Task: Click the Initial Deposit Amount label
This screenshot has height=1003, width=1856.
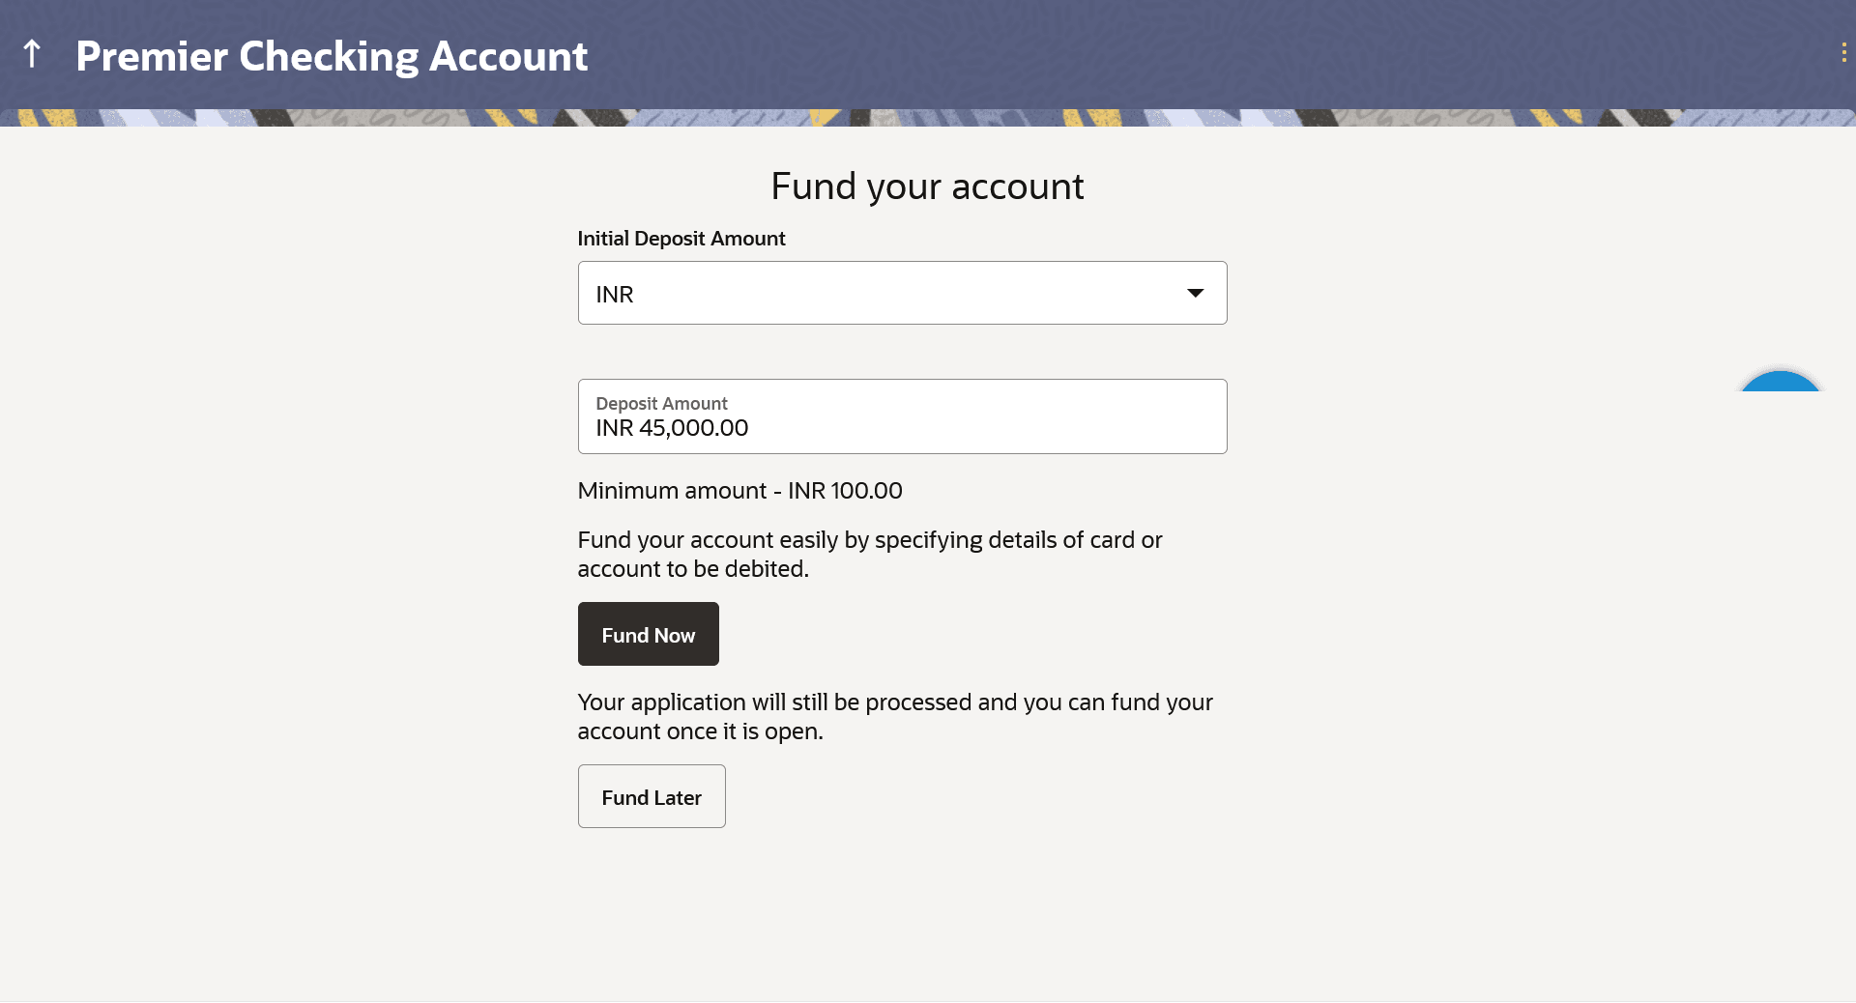Action: coord(681,239)
